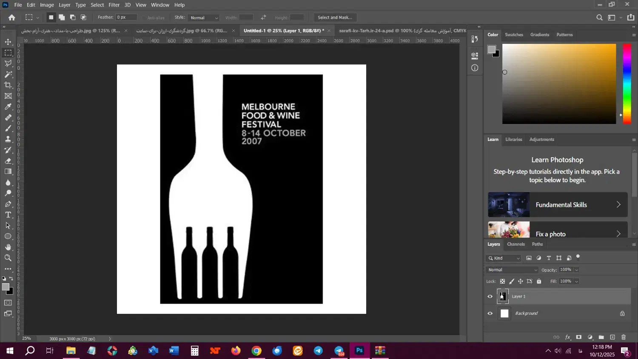
Task: Add a layer style with fx icon
Action: (x=567, y=337)
